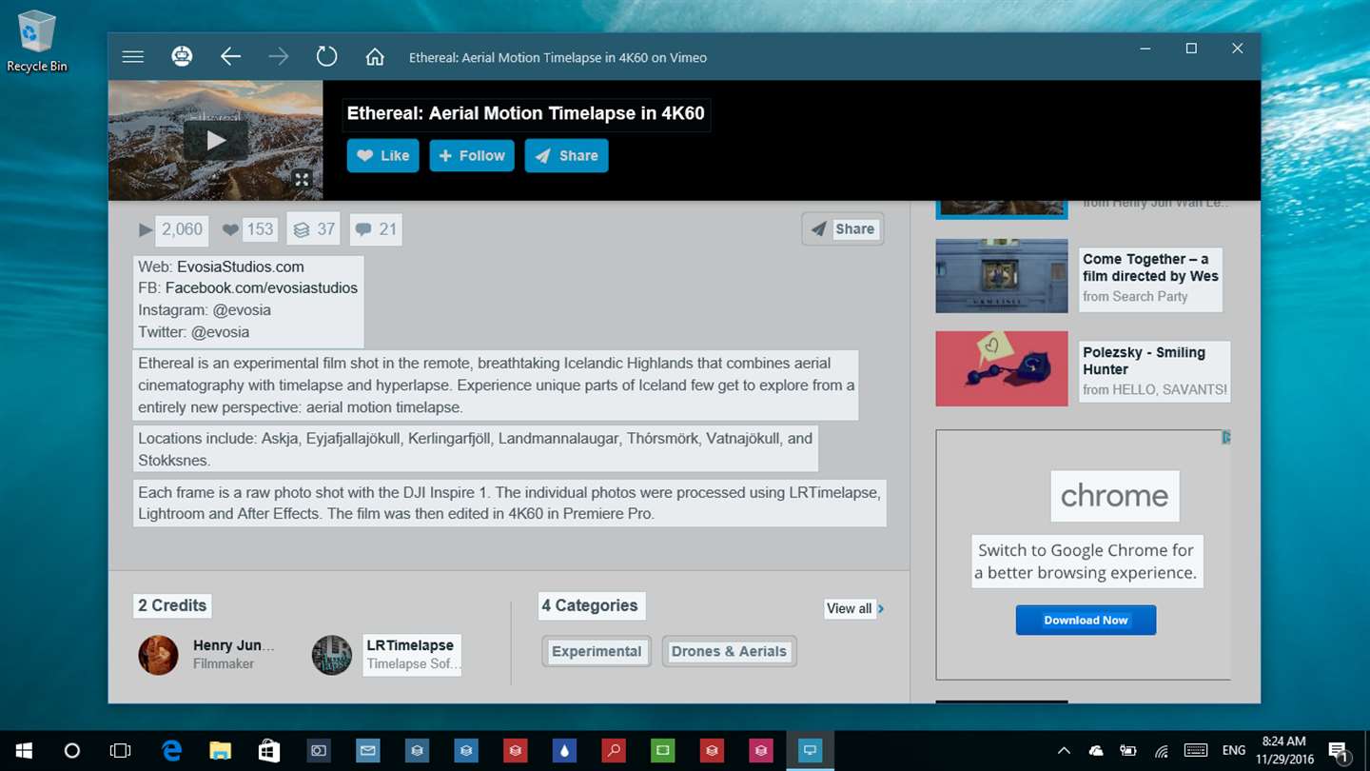
Task: Open Mail app from taskbar
Action: pos(367,751)
